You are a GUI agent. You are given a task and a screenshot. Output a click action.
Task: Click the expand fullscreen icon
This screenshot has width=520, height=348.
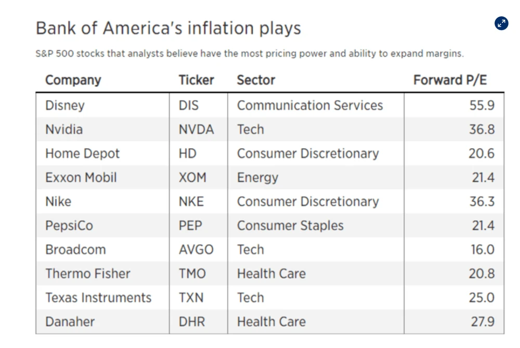click(501, 23)
